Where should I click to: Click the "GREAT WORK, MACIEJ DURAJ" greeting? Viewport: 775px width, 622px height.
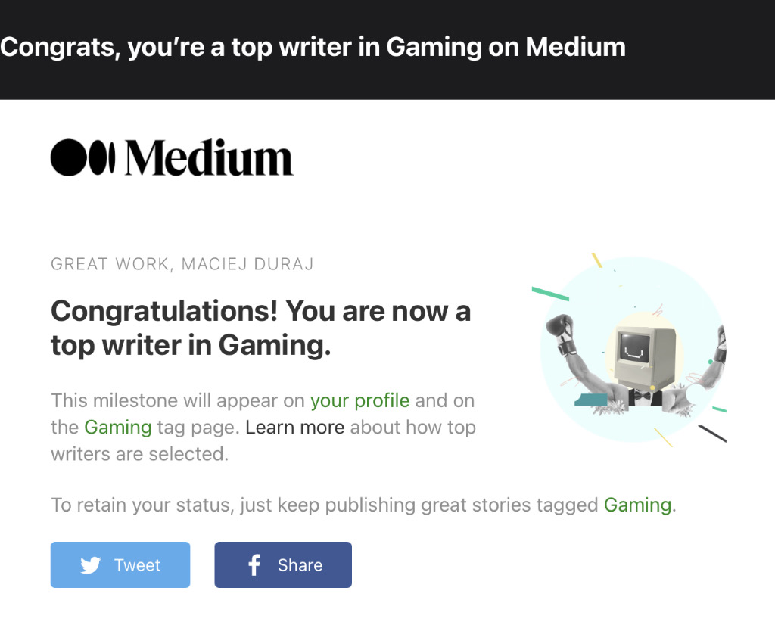coord(182,264)
